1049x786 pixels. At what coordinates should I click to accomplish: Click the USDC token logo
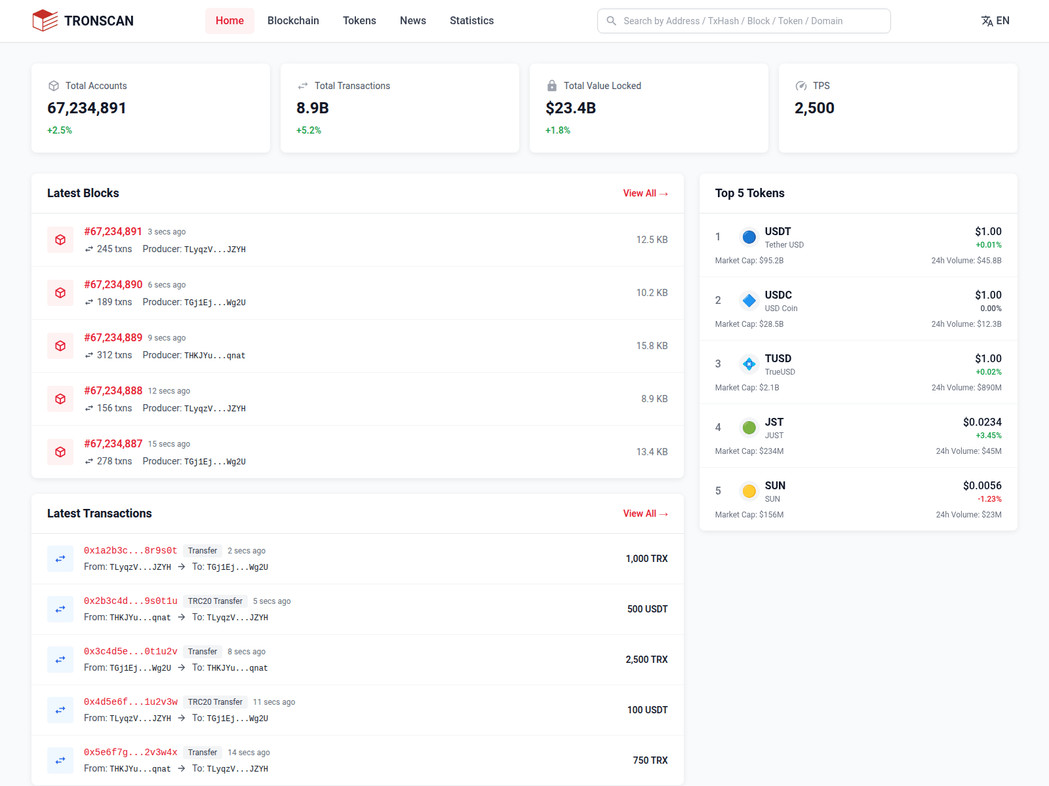coord(749,301)
